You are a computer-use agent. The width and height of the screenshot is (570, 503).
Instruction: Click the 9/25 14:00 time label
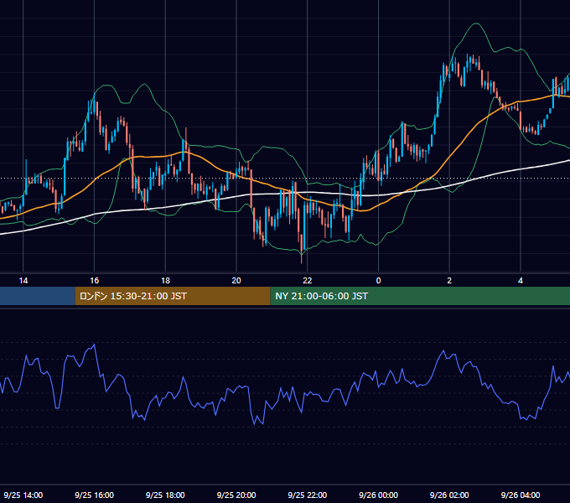click(x=23, y=495)
